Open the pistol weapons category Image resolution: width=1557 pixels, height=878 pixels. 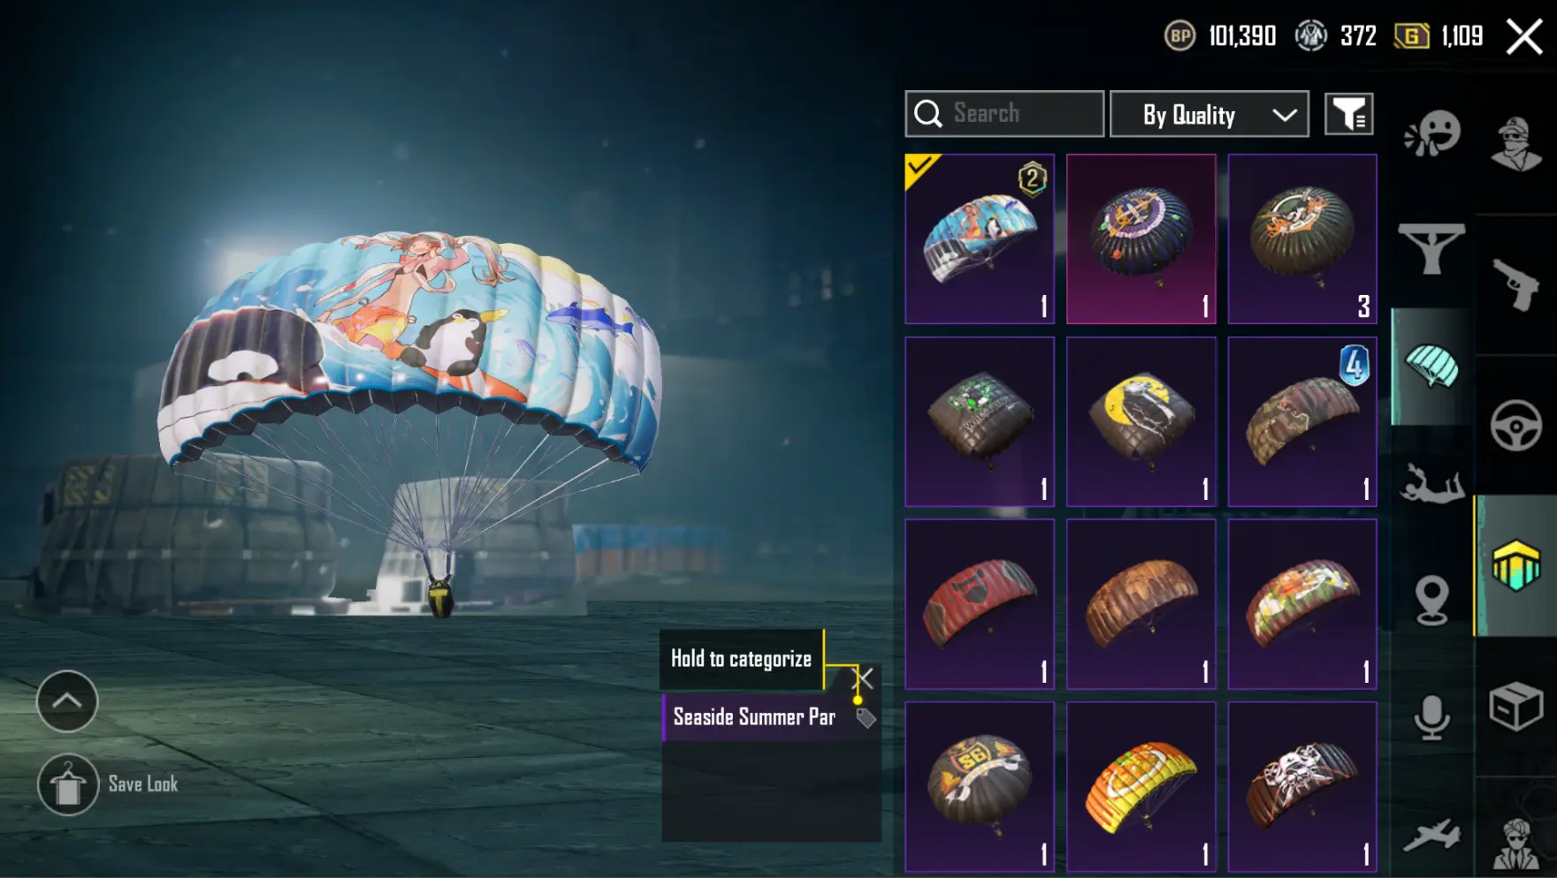1515,284
